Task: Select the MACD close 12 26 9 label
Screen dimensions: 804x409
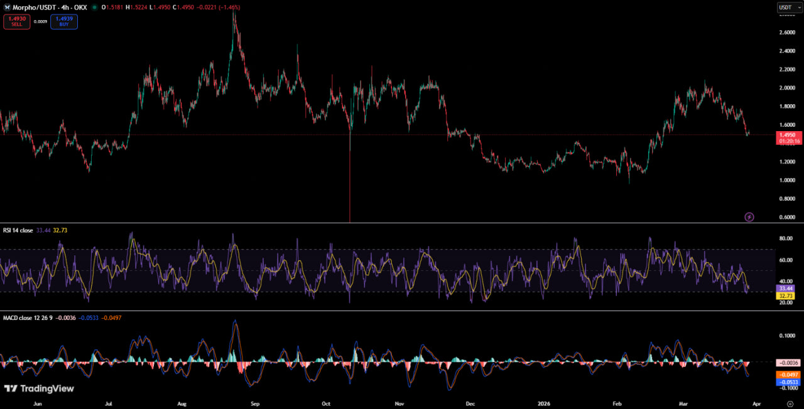Action: click(x=28, y=318)
